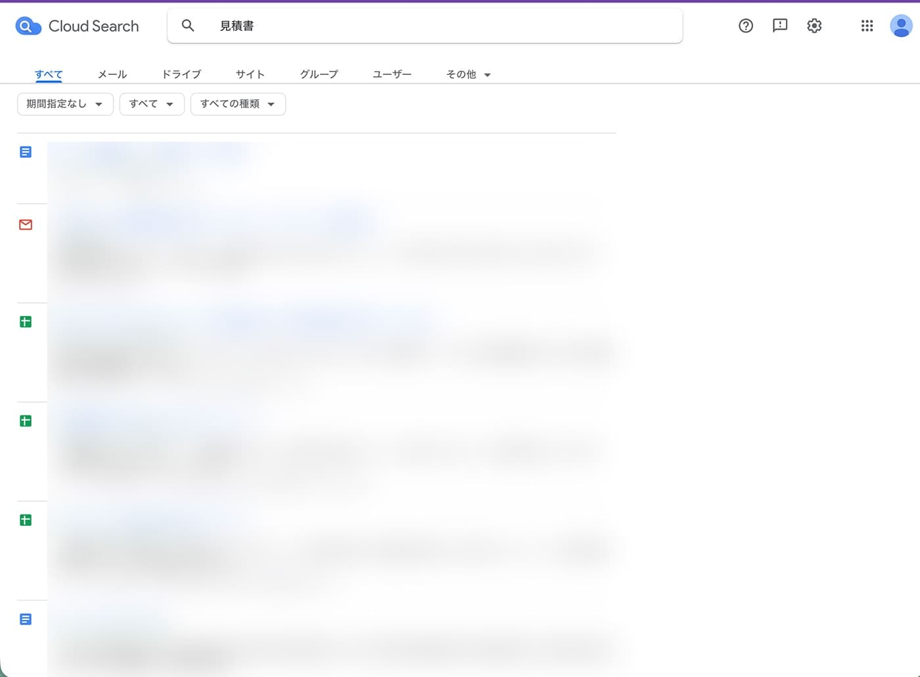Select the グループ tab
The image size is (920, 677).
point(318,74)
